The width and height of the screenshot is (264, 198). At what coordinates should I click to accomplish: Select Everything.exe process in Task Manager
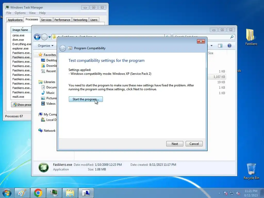[x=22, y=44]
